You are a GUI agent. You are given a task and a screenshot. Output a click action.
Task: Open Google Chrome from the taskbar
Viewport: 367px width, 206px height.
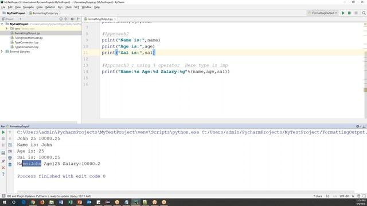(33, 202)
